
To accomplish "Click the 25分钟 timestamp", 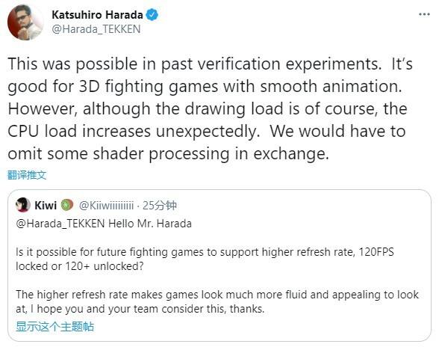I will point(159,206).
